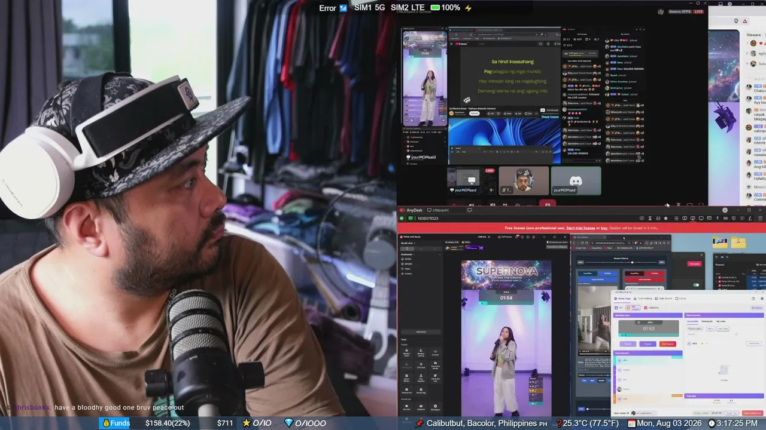The image size is (766, 430).
Task: Click the red Discord hang-up button
Action: (x=547, y=204)
